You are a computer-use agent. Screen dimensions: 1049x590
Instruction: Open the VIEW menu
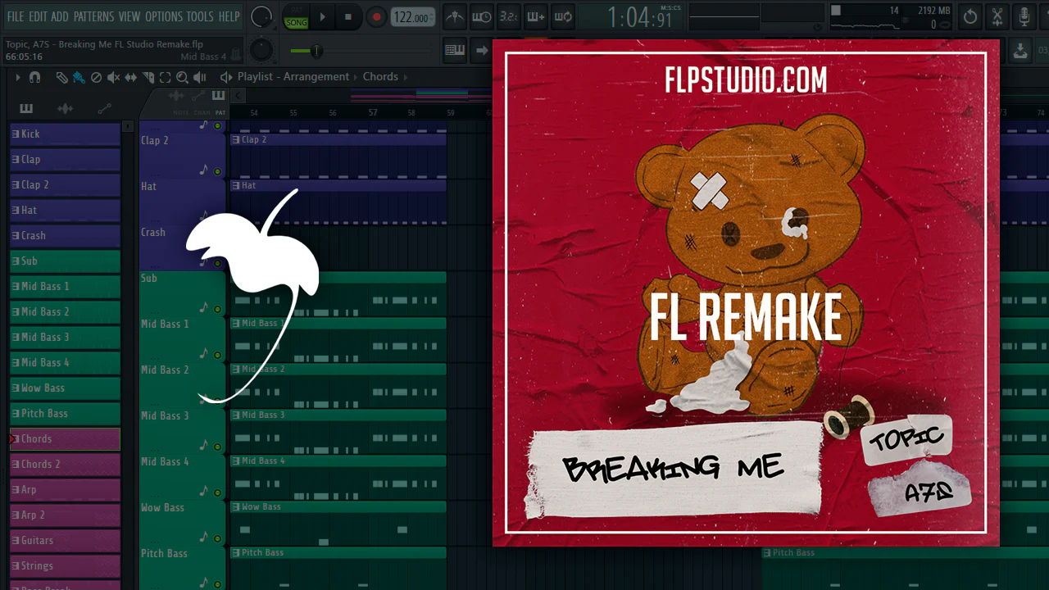(129, 16)
